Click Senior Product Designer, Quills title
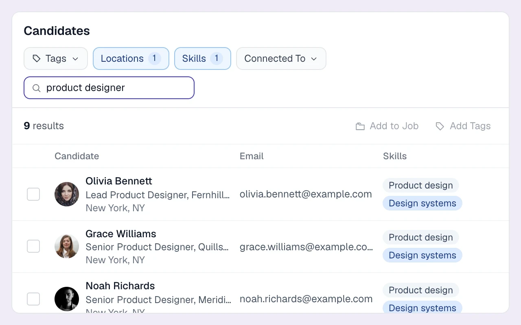This screenshot has width=521, height=325. coord(157,247)
